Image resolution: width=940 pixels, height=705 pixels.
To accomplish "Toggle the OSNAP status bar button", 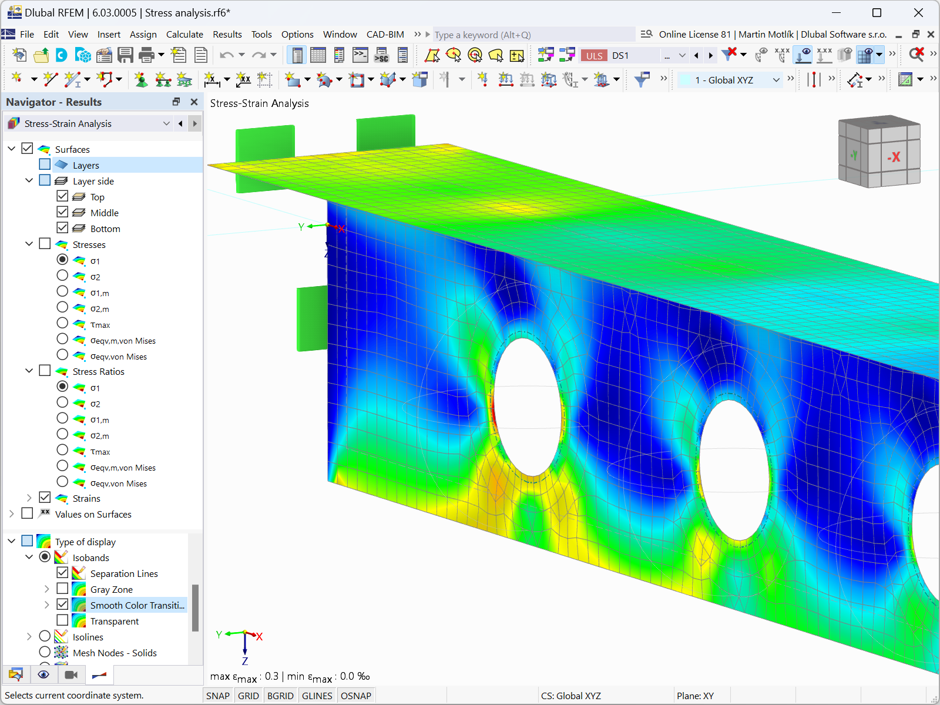I will click(x=356, y=695).
